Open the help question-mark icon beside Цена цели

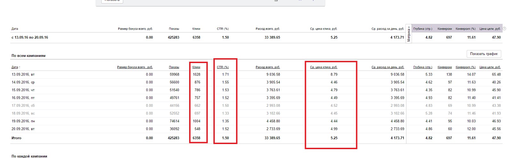[x=504, y=29]
